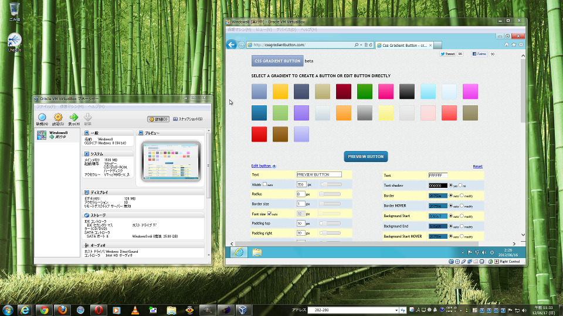Click the CSS GRADIENT BUTTON logo

[x=277, y=61]
